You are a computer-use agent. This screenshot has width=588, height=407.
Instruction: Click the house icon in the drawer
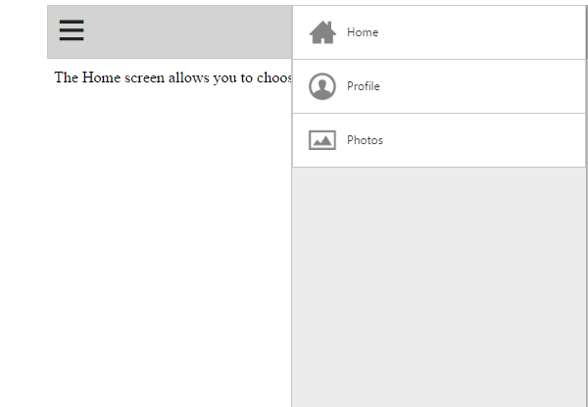[322, 33]
